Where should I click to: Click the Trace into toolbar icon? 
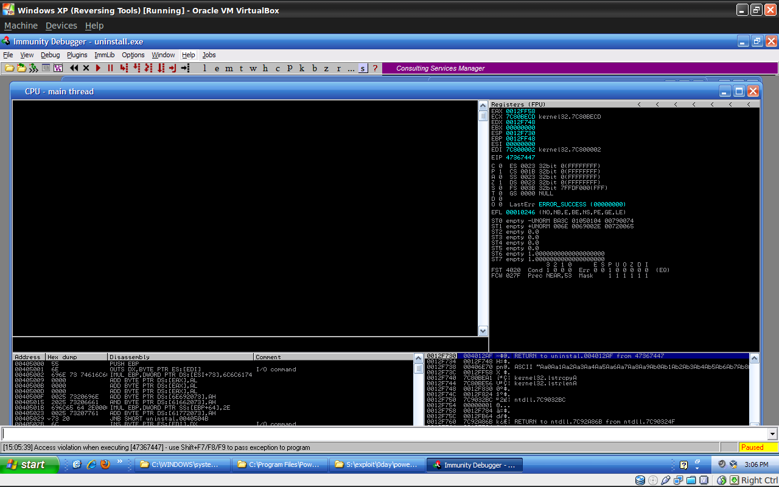148,68
